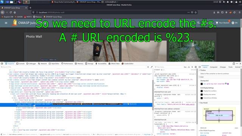Select the highlighted img node row
The image size is (242, 136).
76,105
